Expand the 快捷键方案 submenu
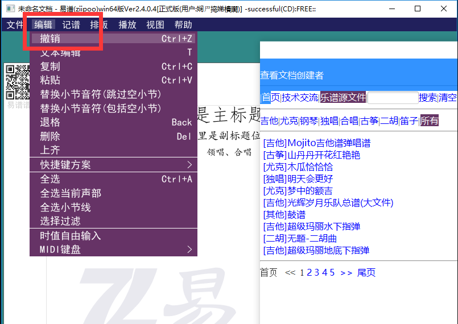458x324 pixels. (113, 165)
